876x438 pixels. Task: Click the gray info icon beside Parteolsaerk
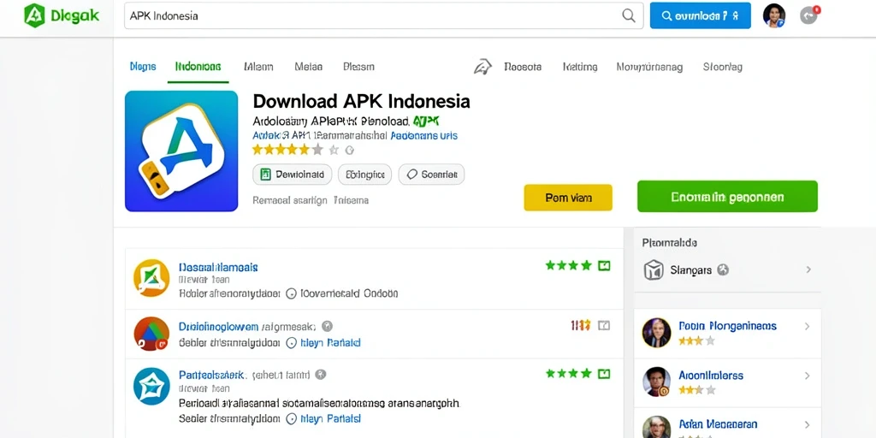320,375
